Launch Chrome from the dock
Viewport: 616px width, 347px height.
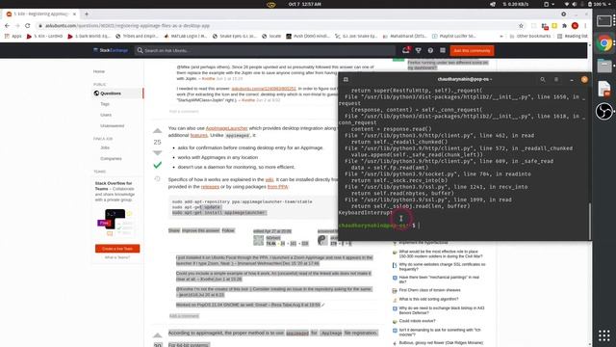coord(604,42)
